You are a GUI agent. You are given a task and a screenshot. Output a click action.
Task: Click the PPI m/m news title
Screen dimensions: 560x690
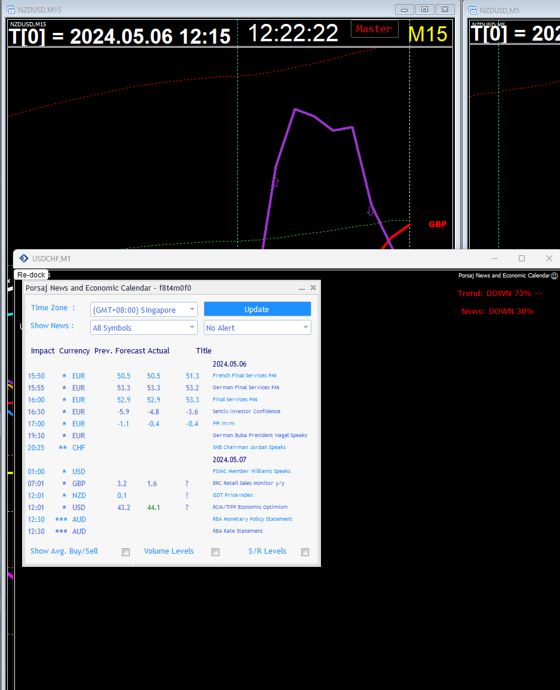(224, 423)
